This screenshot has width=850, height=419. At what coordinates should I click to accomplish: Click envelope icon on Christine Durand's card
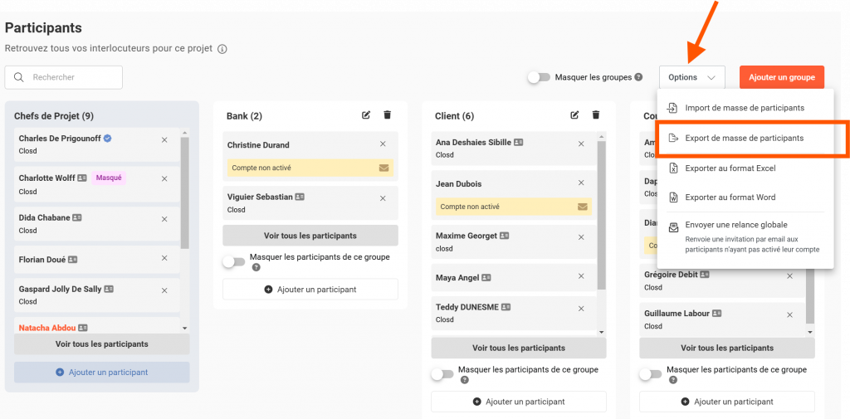coord(383,168)
